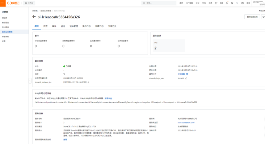
Task: Click the 删除服务实例 button
Action: [252, 17]
